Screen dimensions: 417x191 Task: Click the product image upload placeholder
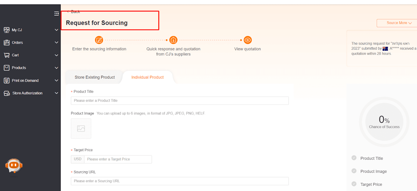point(81,128)
